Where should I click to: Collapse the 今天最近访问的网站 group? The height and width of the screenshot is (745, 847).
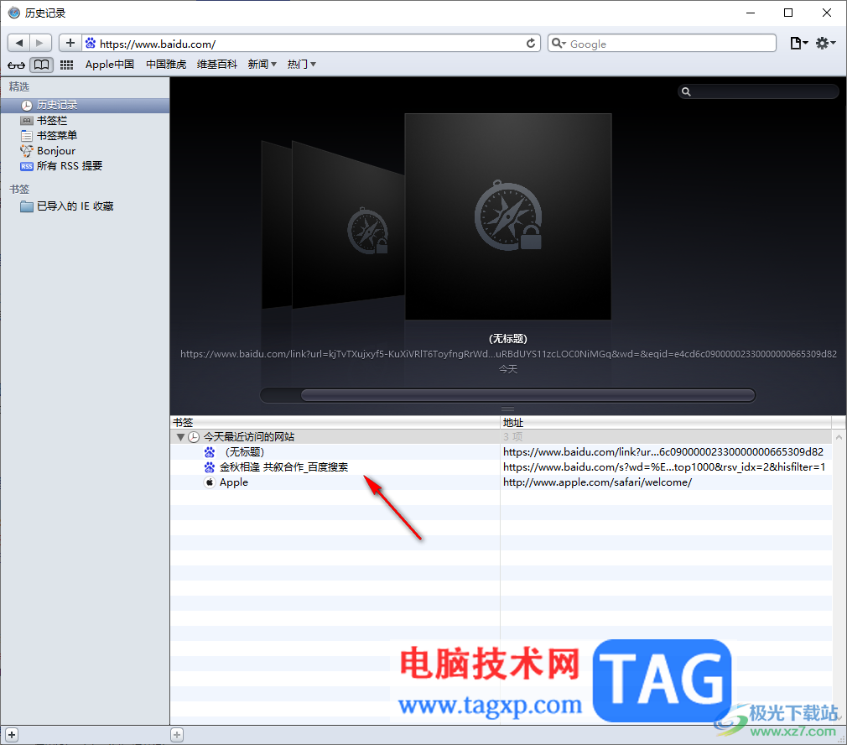180,436
